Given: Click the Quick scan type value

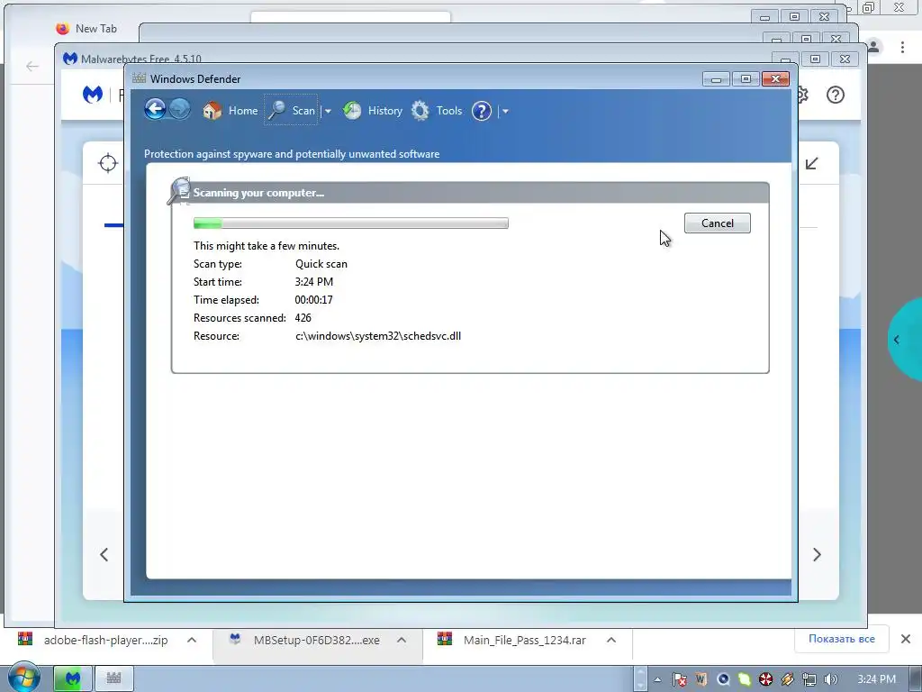Looking at the screenshot, I should tap(321, 264).
